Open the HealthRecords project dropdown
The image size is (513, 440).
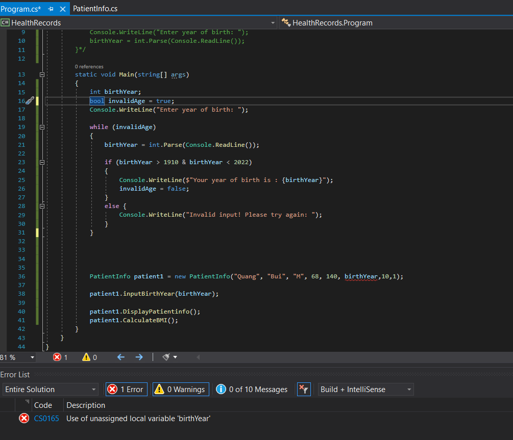click(273, 23)
